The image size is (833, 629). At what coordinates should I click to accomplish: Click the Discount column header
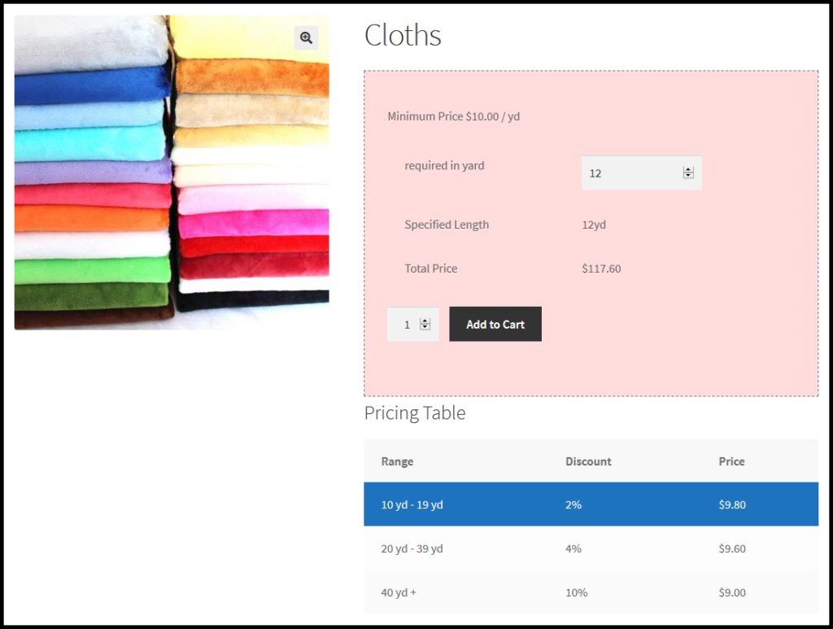pyautogui.click(x=588, y=461)
